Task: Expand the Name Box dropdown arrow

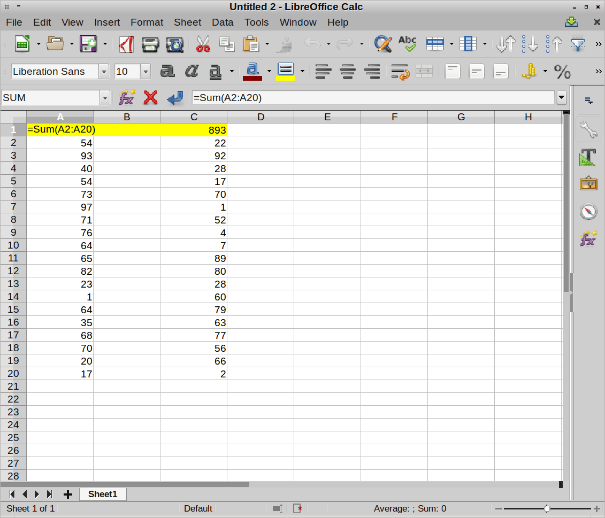Action: pos(105,98)
